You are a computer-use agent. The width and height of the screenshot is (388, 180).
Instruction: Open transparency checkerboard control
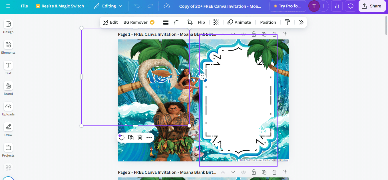[x=216, y=22]
